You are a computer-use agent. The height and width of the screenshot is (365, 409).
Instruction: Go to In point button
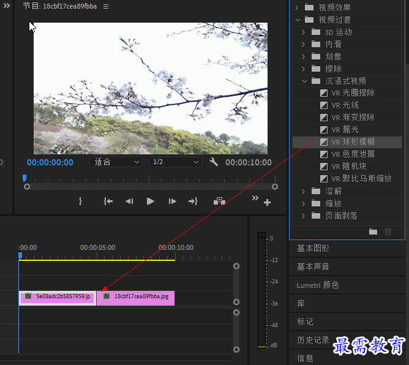108,201
